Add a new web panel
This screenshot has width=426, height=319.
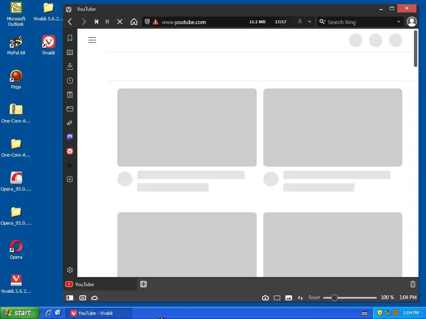coord(70,179)
